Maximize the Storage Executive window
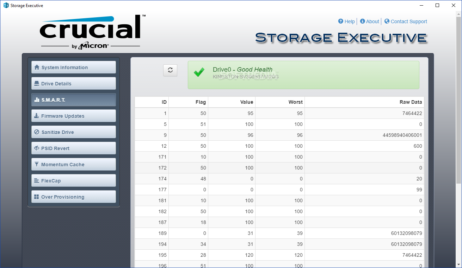Image resolution: width=462 pixels, height=268 pixels. (437, 5)
